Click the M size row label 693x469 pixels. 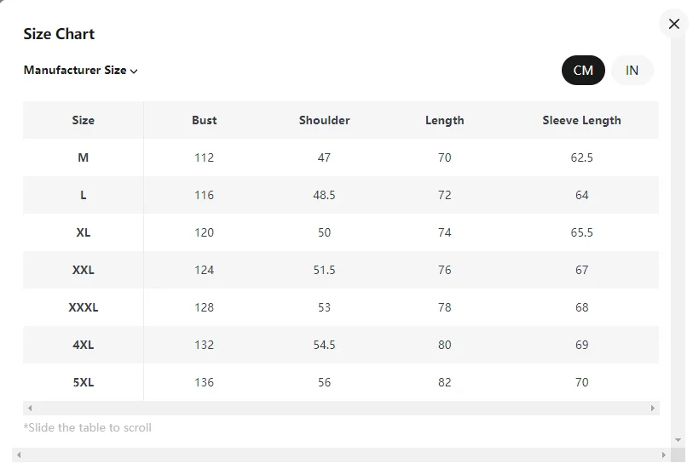pyautogui.click(x=83, y=157)
